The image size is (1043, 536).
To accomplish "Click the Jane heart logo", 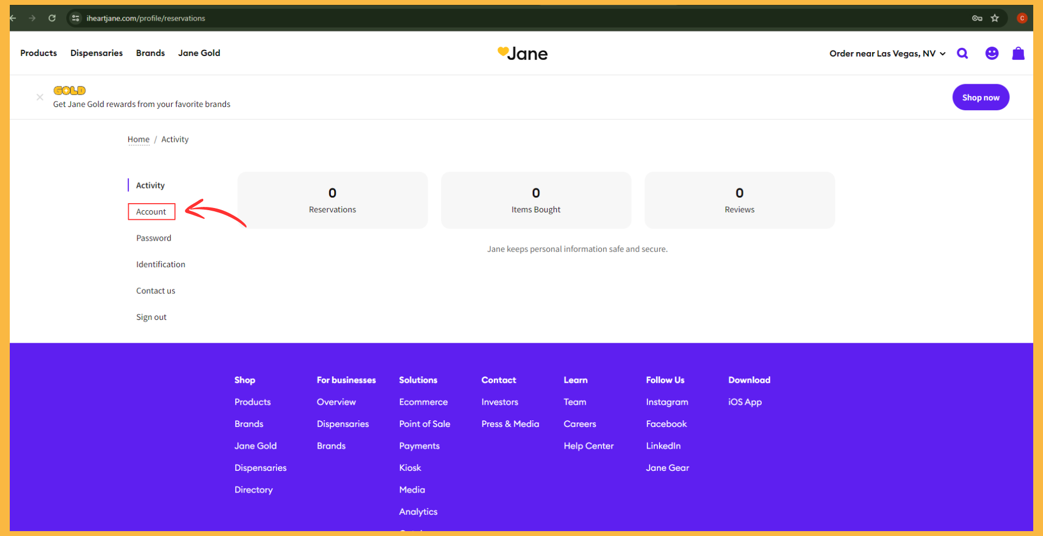I will click(523, 53).
